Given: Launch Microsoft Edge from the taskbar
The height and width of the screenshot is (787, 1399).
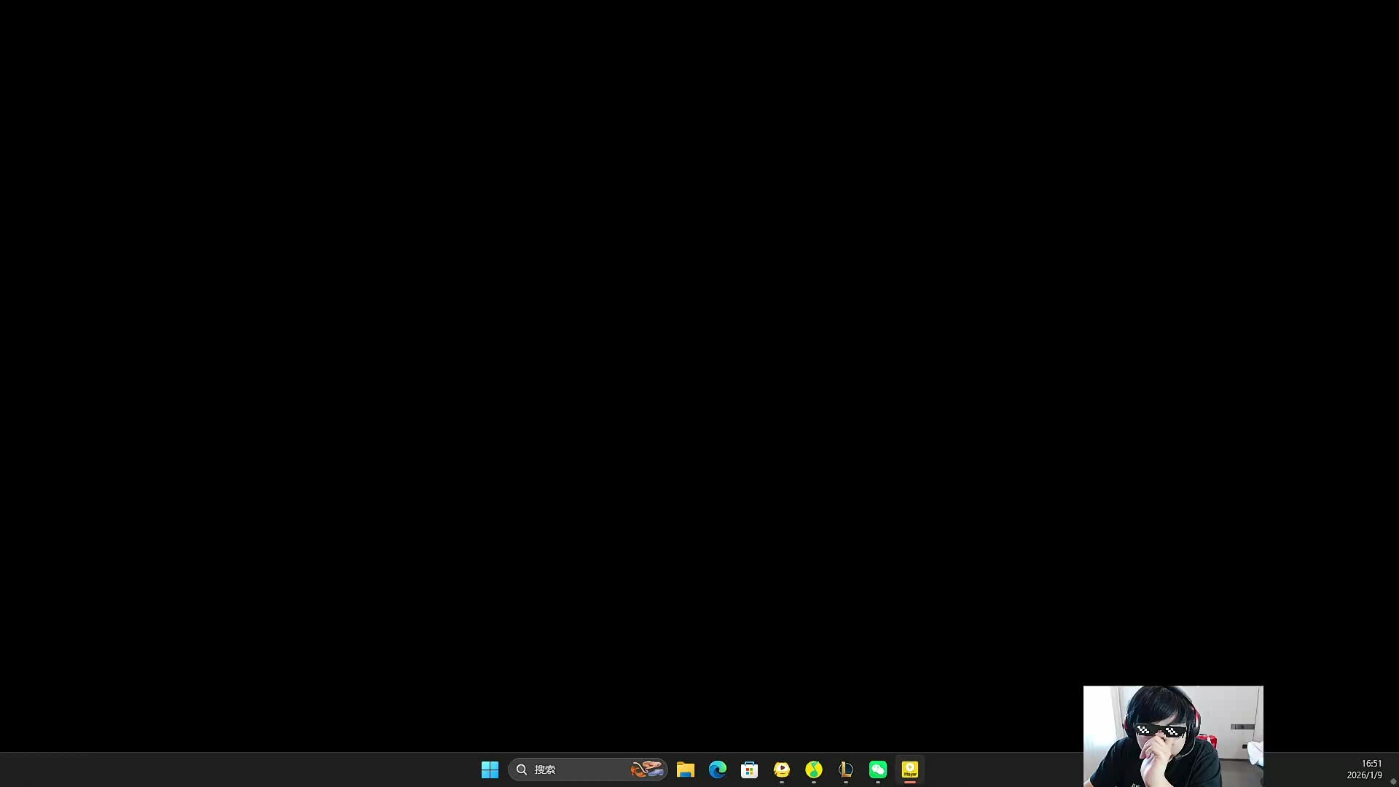Looking at the screenshot, I should (717, 770).
